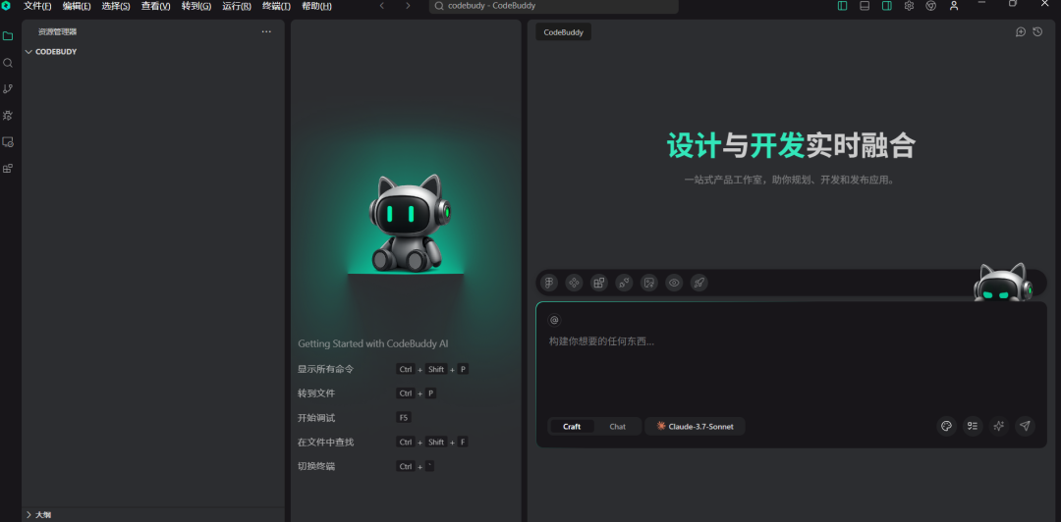This screenshot has width=1061, height=522.
Task: Open the 转到(G) menu
Action: pyautogui.click(x=196, y=6)
